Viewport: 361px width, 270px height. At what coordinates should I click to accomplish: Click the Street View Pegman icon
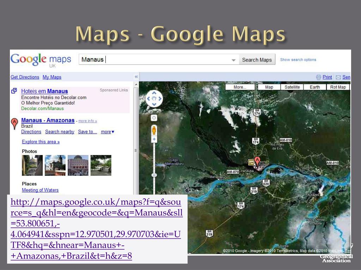pos(154,130)
